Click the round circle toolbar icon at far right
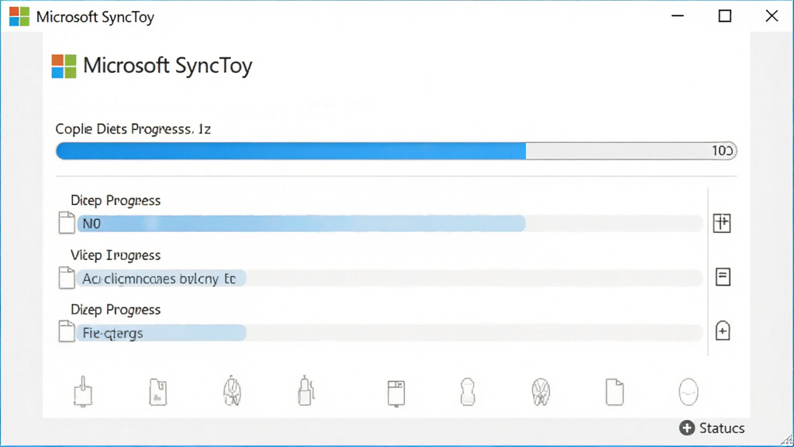The width and height of the screenshot is (794, 447). coord(689,392)
